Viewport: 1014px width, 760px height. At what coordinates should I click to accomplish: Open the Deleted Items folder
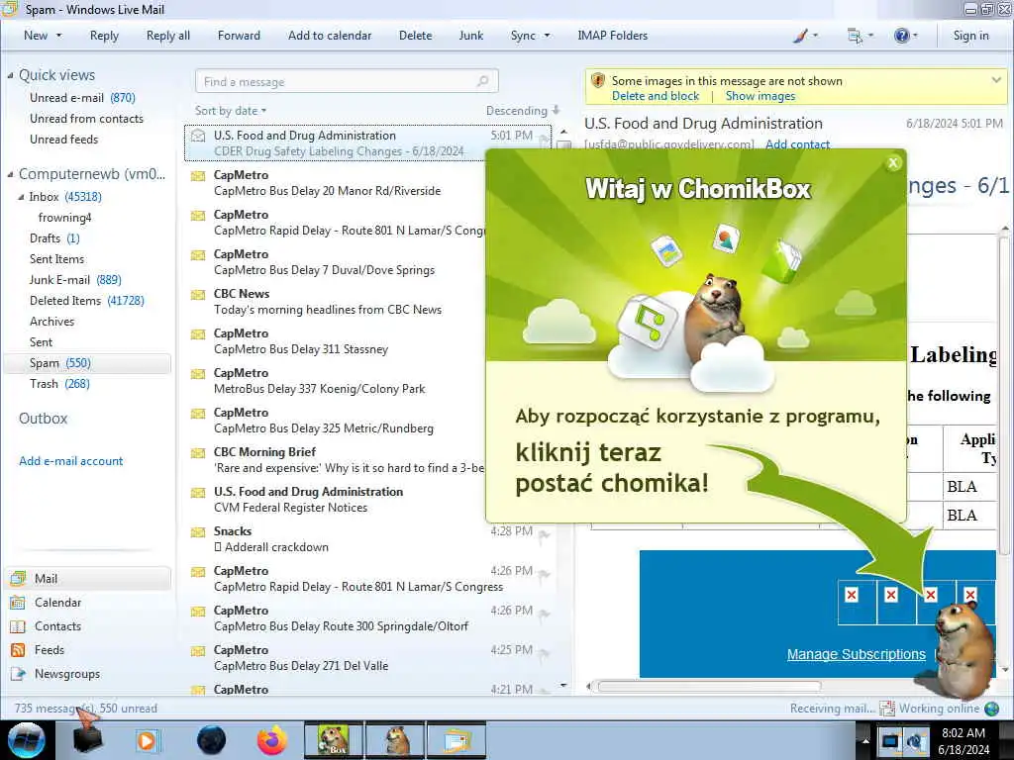coord(87,301)
